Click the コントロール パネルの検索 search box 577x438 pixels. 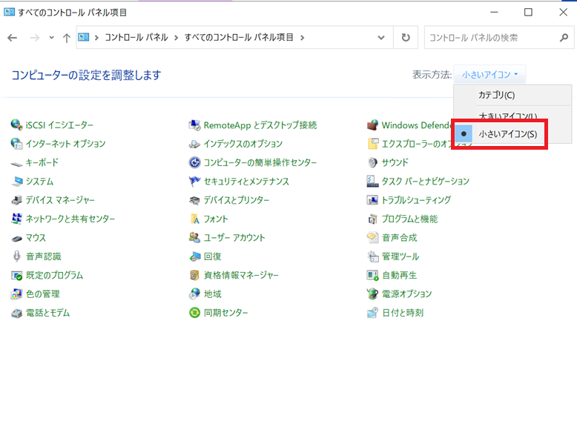click(x=491, y=38)
